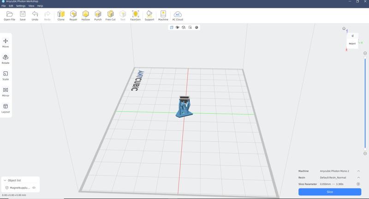369x199 pixels.
Task: Select the Scale tool in sidebar
Action: tap(6, 76)
